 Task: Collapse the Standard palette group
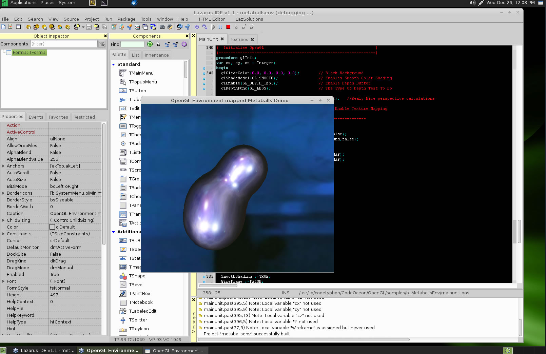click(114, 64)
